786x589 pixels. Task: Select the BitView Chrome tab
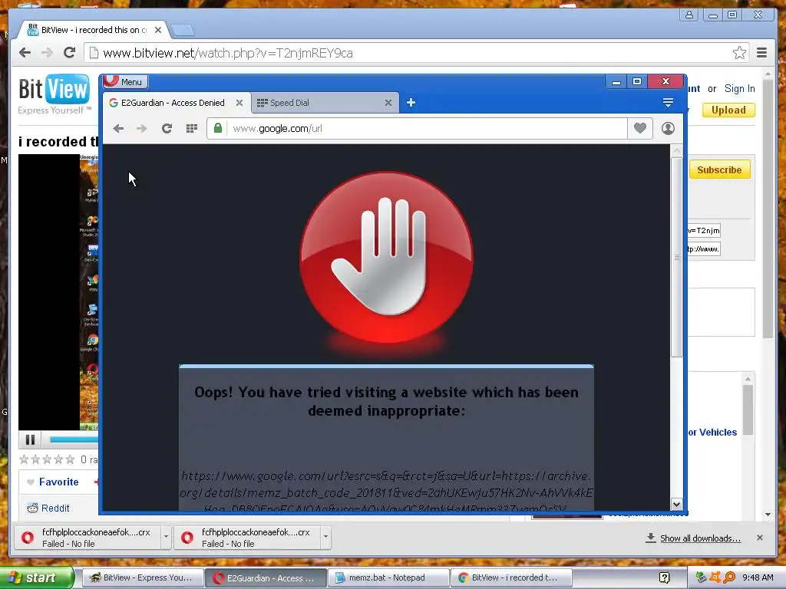[x=93, y=30]
